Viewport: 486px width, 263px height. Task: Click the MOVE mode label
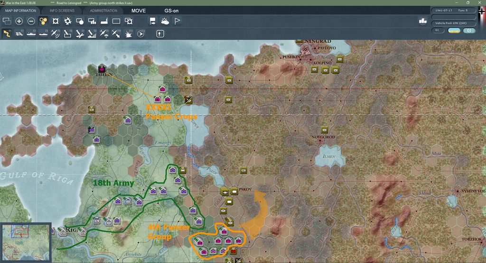click(139, 10)
